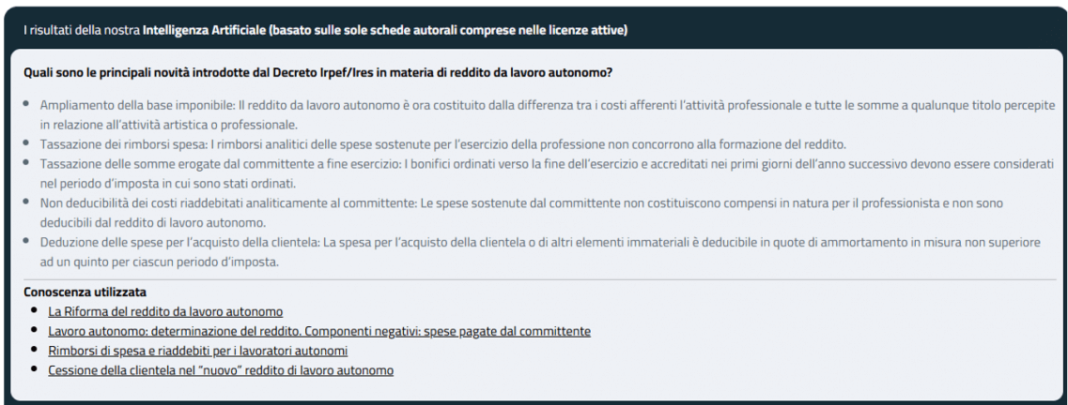Image resolution: width=1068 pixels, height=405 pixels.
Task: Click bullet marker before "Cessione della clientela" link
Action: tap(35, 369)
